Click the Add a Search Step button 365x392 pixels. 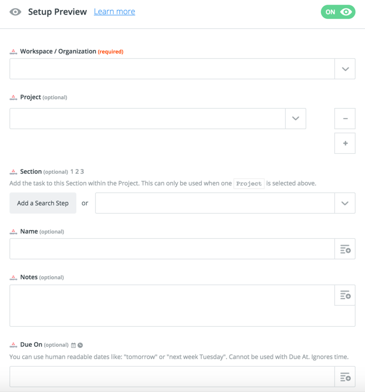pyautogui.click(x=43, y=203)
